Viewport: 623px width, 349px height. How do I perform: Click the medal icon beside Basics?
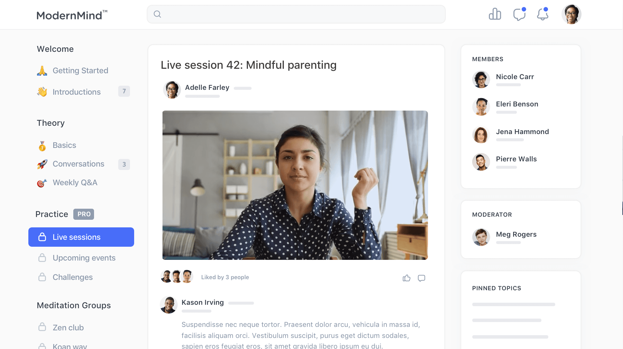pos(42,146)
